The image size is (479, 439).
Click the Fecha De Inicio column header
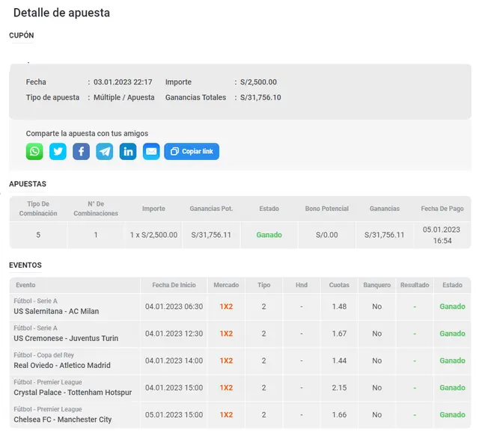tap(174, 285)
